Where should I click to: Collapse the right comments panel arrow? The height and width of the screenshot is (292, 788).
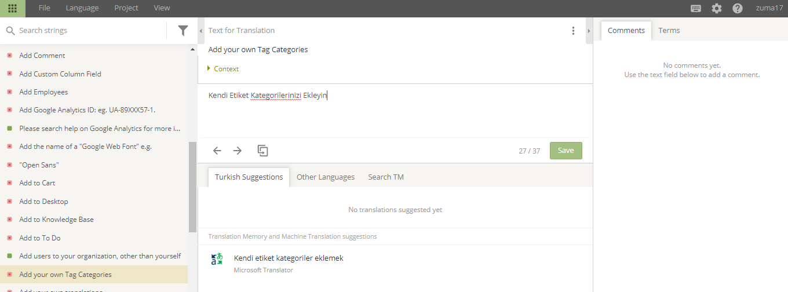[x=589, y=31]
